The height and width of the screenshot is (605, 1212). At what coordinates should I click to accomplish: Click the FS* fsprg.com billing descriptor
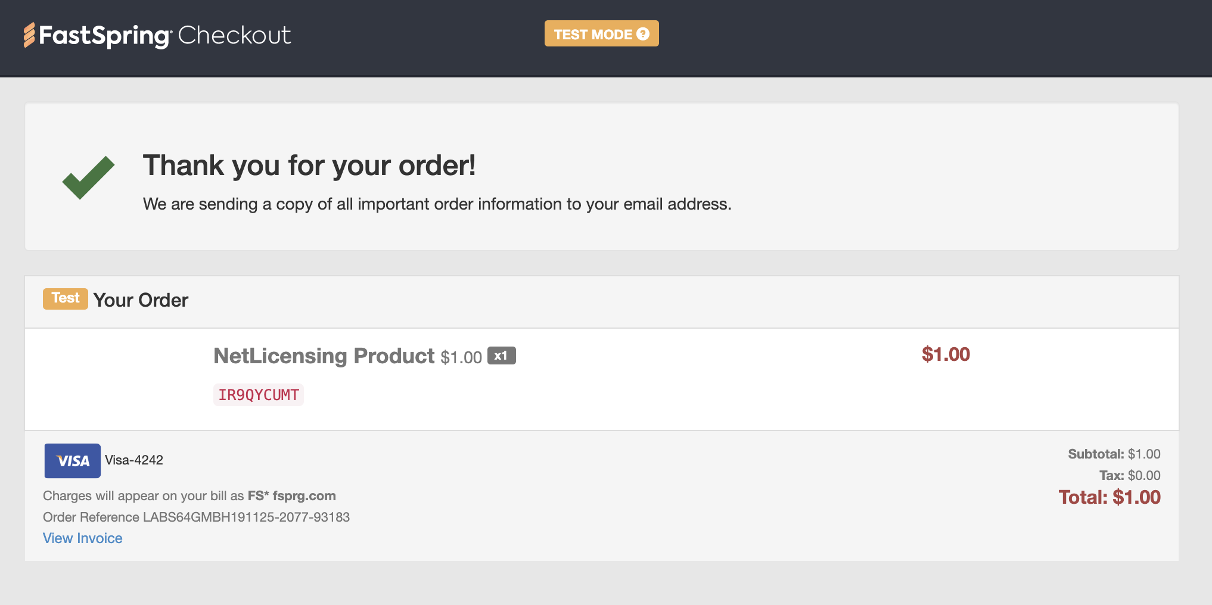(292, 496)
